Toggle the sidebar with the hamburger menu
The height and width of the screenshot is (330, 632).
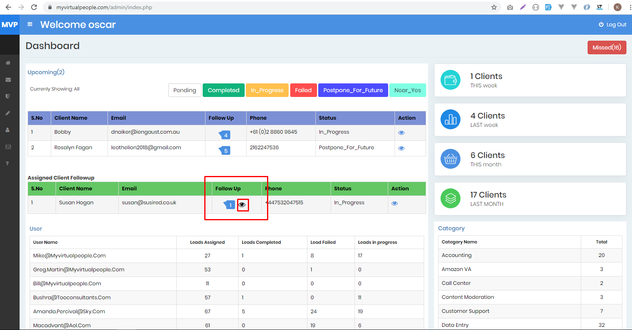(x=30, y=24)
